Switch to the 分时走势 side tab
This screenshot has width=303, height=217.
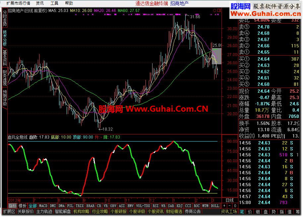click(x=5, y=18)
